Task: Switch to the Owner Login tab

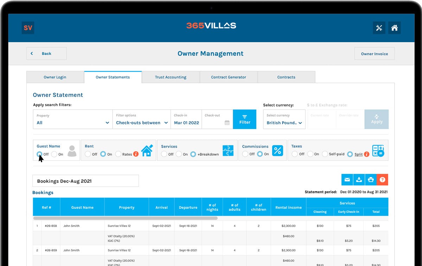Action: (55, 77)
